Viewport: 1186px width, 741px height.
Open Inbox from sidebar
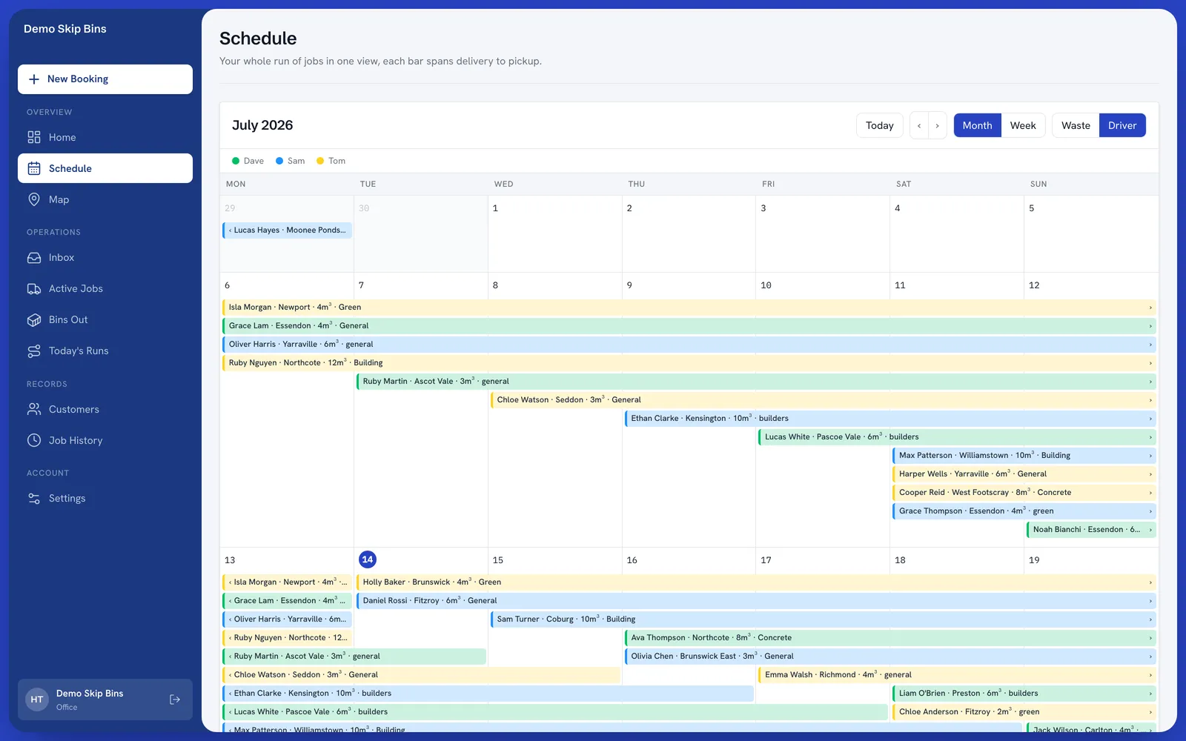[x=105, y=257]
